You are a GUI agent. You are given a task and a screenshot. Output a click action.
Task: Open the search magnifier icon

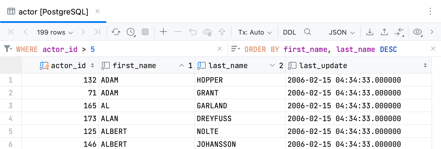tap(307, 32)
